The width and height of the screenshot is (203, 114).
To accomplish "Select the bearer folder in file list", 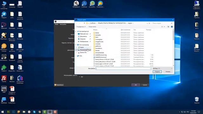I will coord(97,33).
